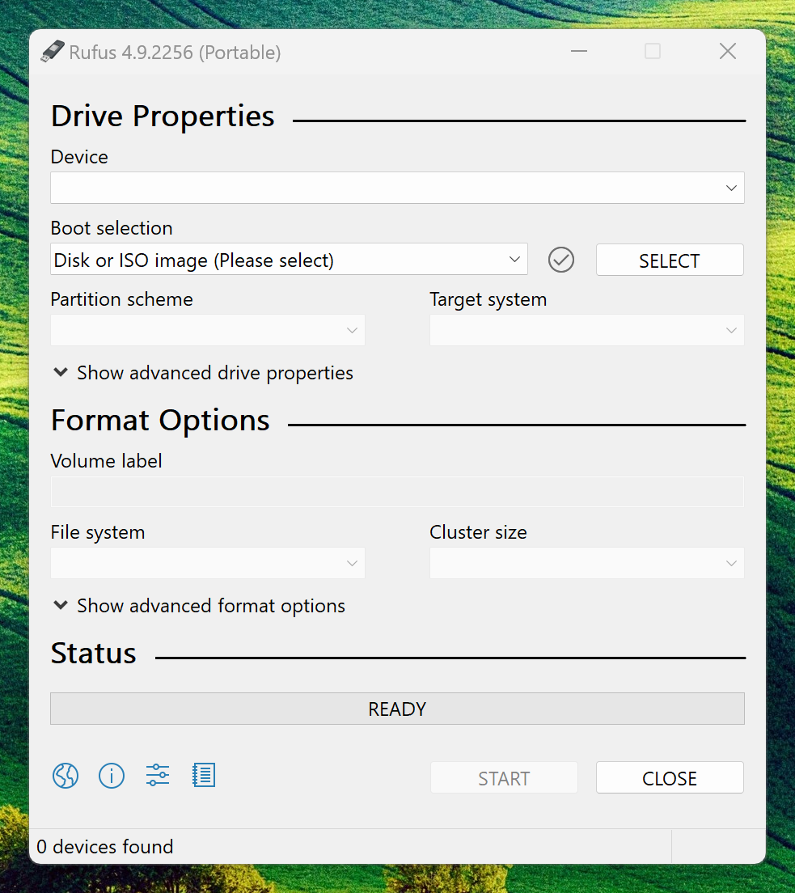Open the Partition scheme dropdown

(207, 331)
